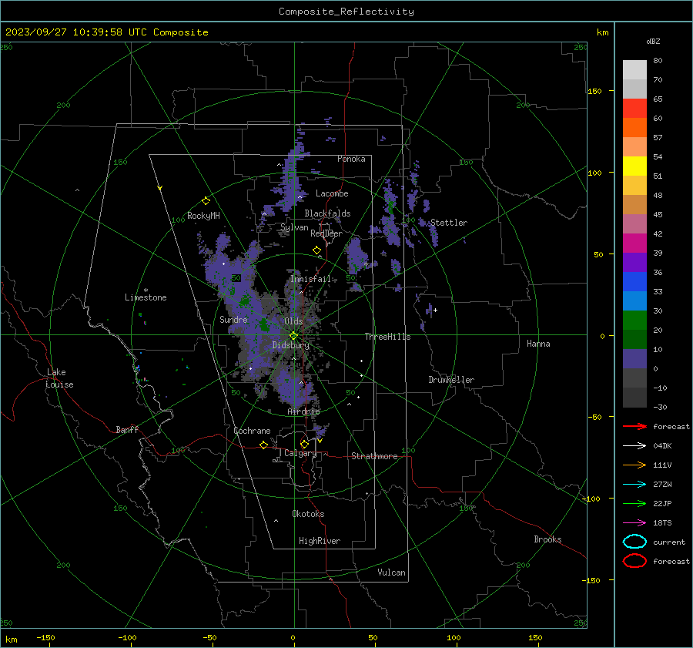
Task: Click yellow diamond marker above Calgary label
Action: [304, 444]
